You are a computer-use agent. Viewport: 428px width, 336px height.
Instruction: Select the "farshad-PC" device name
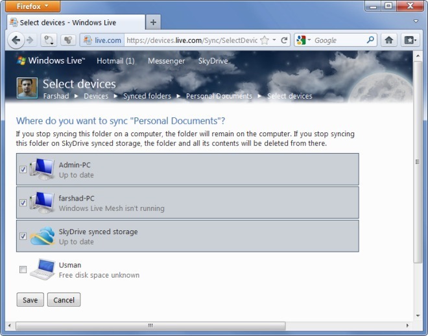[x=77, y=198]
